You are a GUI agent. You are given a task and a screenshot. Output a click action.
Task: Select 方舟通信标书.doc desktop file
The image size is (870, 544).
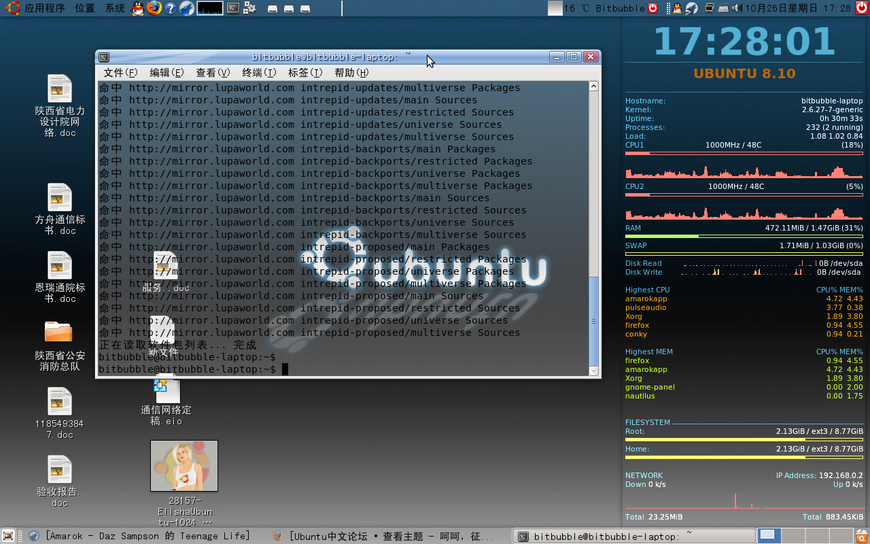point(60,209)
